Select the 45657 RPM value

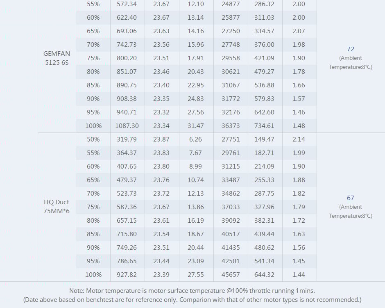tap(231, 275)
